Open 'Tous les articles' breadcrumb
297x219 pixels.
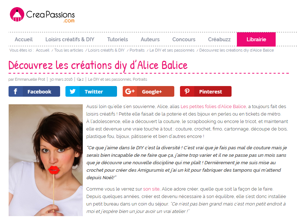point(69,50)
